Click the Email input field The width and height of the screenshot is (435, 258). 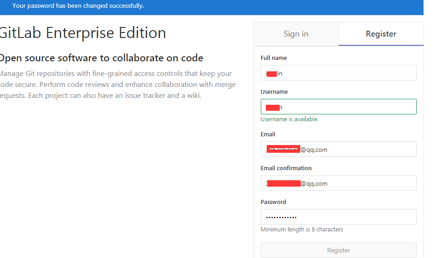click(x=338, y=149)
